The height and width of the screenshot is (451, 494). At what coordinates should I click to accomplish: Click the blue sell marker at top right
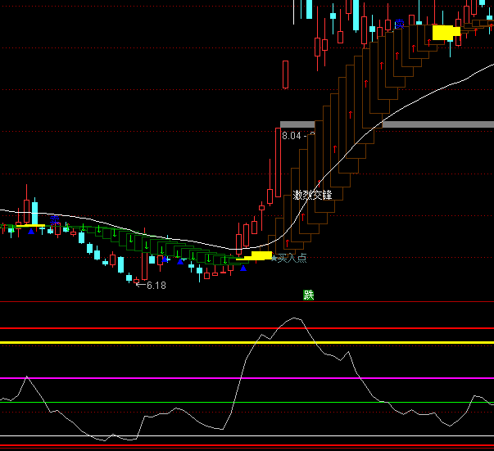coord(399,23)
